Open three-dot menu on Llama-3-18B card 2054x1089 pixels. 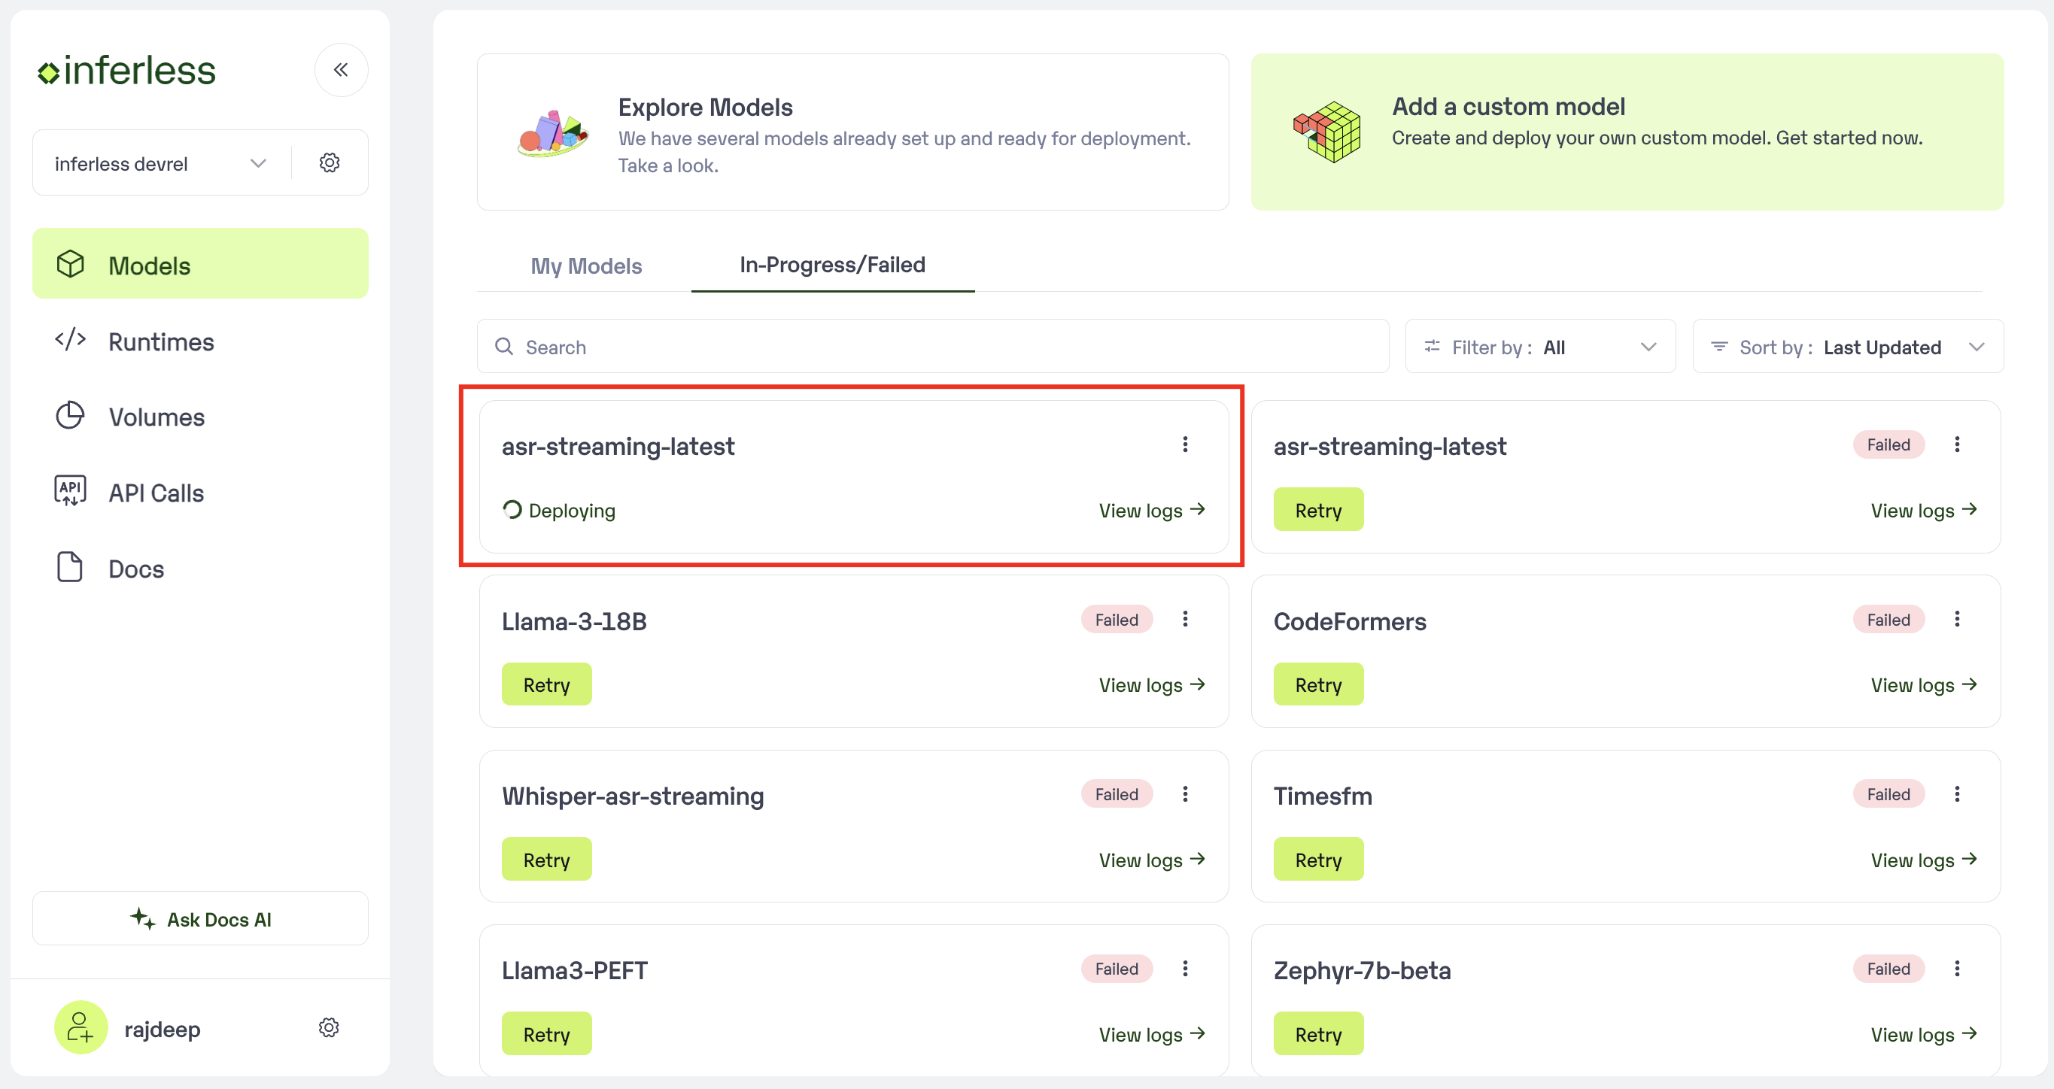[1185, 620]
